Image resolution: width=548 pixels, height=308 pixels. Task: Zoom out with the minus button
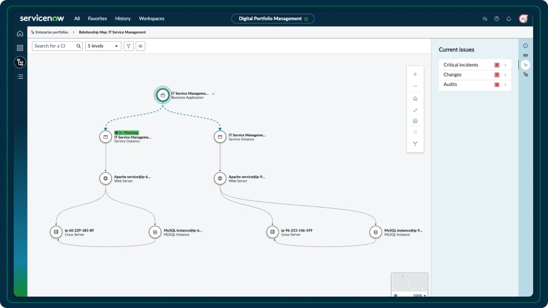pyautogui.click(x=415, y=86)
